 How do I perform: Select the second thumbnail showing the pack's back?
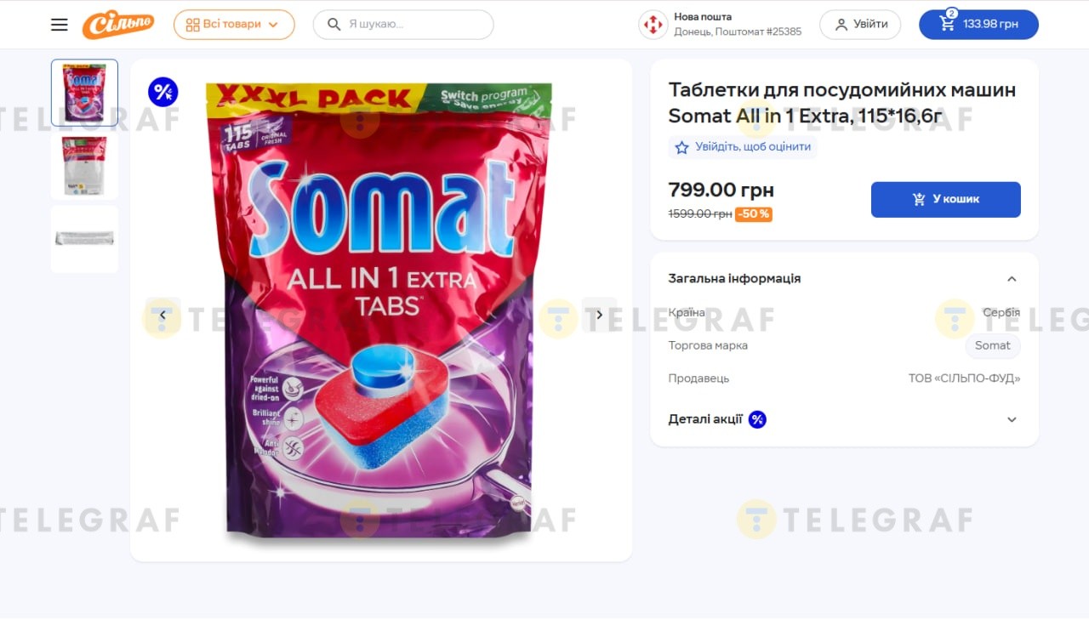[x=84, y=166]
